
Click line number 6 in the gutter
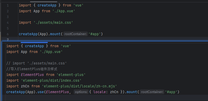(x=8, y=34)
